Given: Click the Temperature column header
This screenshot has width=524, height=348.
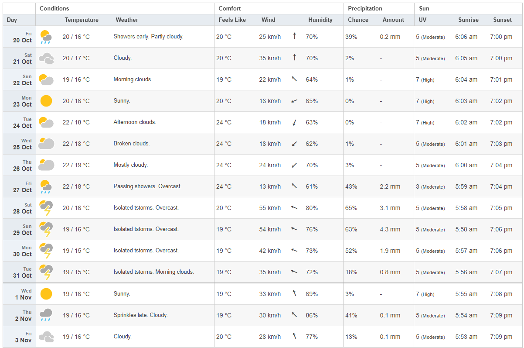Looking at the screenshot, I should [82, 20].
